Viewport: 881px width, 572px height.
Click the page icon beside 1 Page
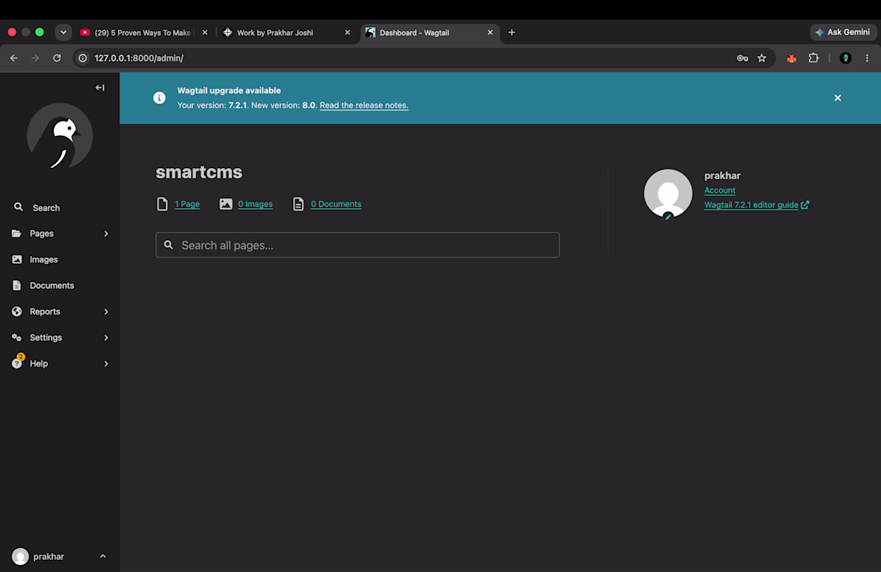click(x=163, y=204)
